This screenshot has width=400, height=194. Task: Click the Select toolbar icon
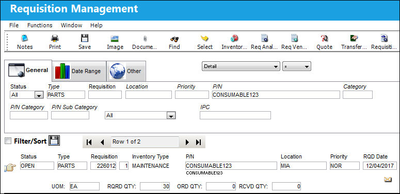204,39
